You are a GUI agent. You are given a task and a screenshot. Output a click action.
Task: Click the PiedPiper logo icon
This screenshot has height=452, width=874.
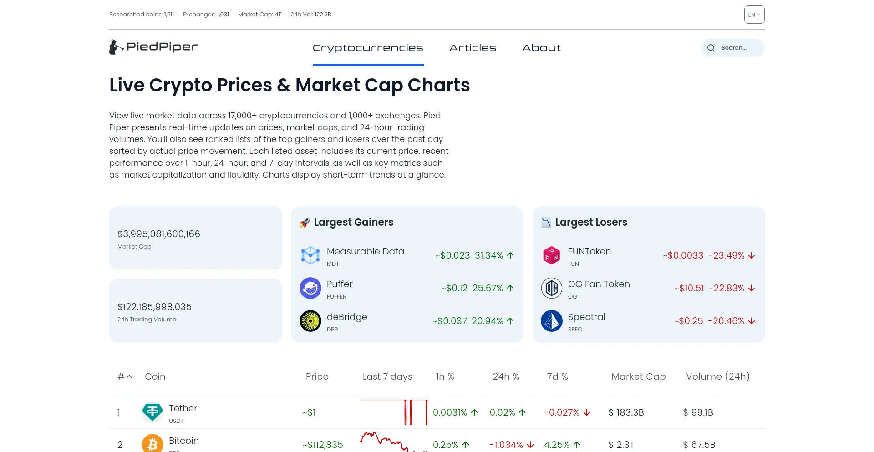pos(116,47)
